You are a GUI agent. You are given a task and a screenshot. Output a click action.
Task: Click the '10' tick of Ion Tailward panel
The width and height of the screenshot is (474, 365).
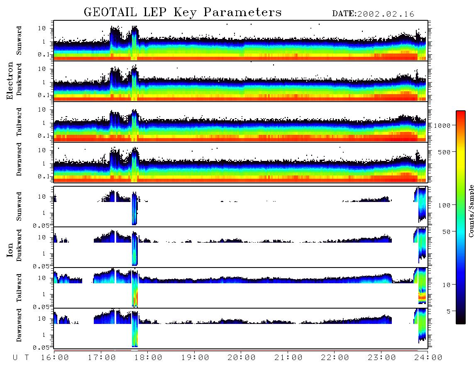(42, 278)
